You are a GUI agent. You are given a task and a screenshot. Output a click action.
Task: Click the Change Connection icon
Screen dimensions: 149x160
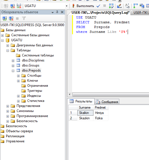[x=19, y=6]
